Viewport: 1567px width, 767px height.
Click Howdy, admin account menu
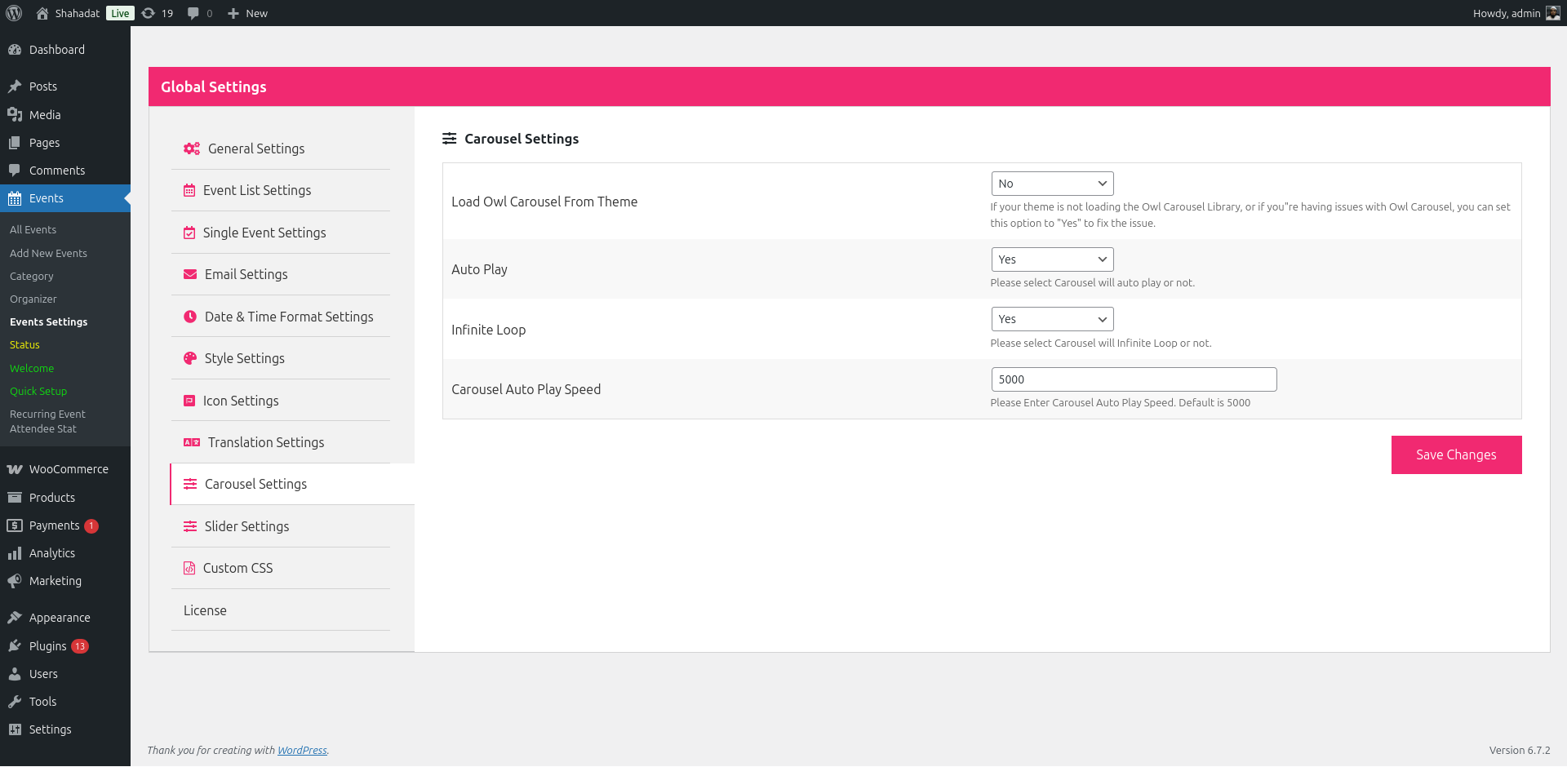point(1516,13)
